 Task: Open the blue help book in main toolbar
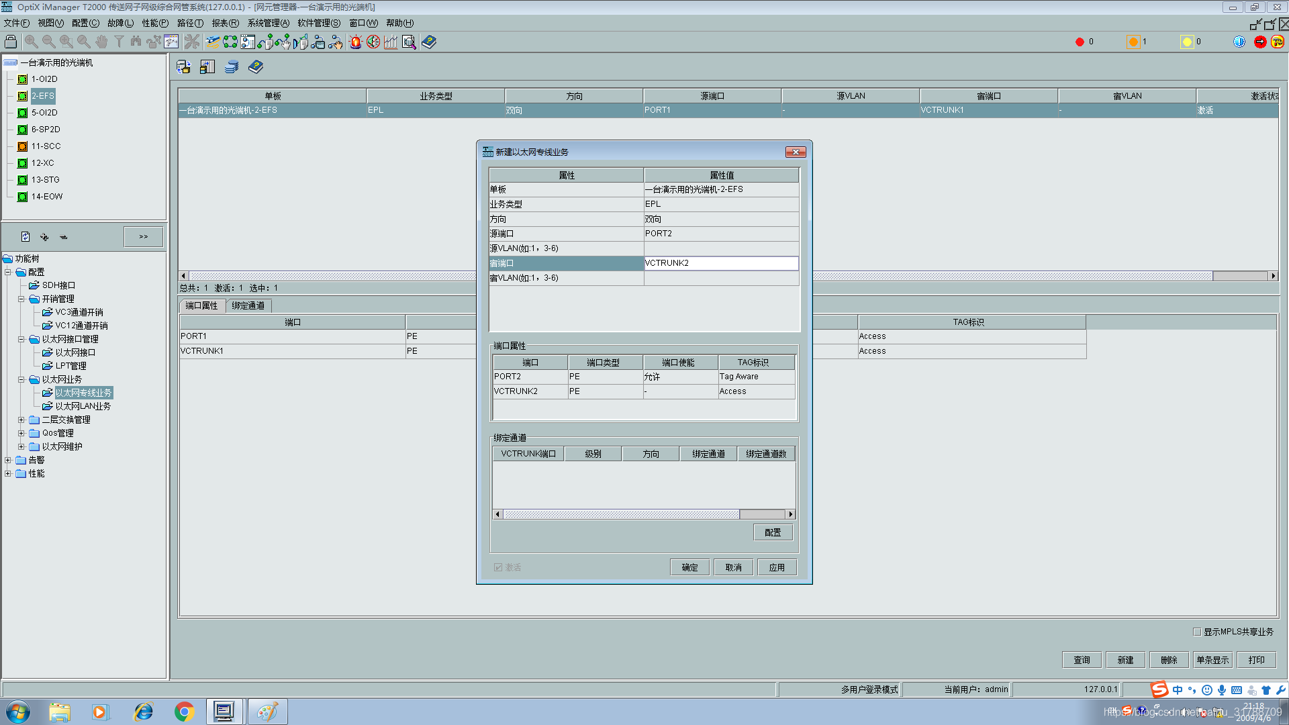[x=429, y=42]
